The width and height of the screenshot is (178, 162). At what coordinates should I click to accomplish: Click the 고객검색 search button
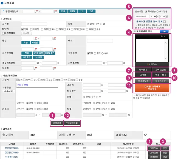point(57,123)
